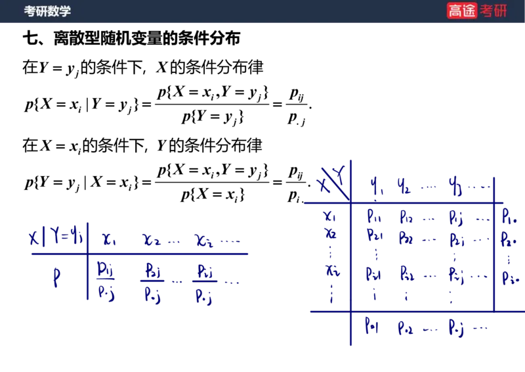Select the p11 cell in joint table
The height and width of the screenshot is (372, 525).
pyautogui.click(x=374, y=216)
